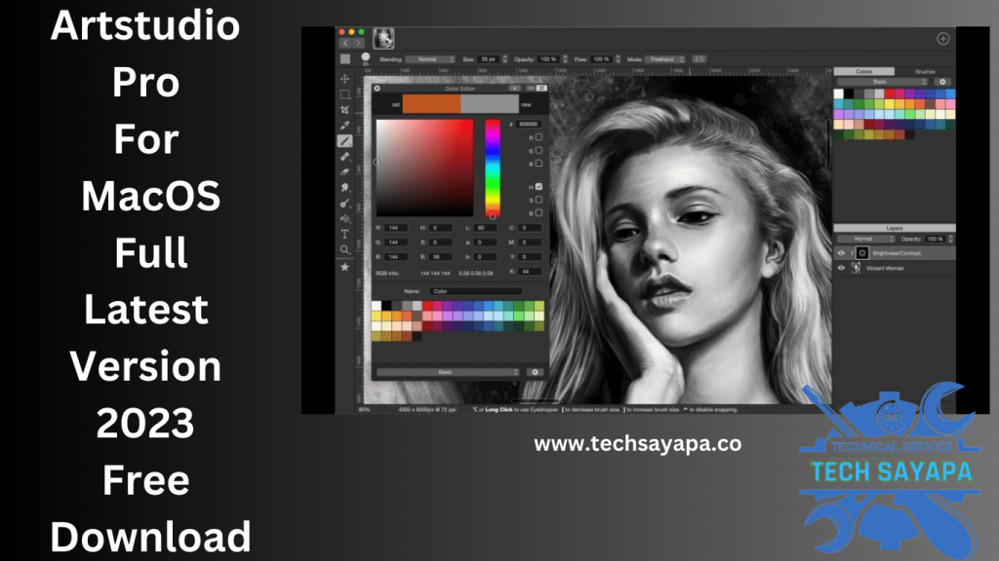Click the color Name input field
This screenshot has height=561, width=999.
(475, 291)
